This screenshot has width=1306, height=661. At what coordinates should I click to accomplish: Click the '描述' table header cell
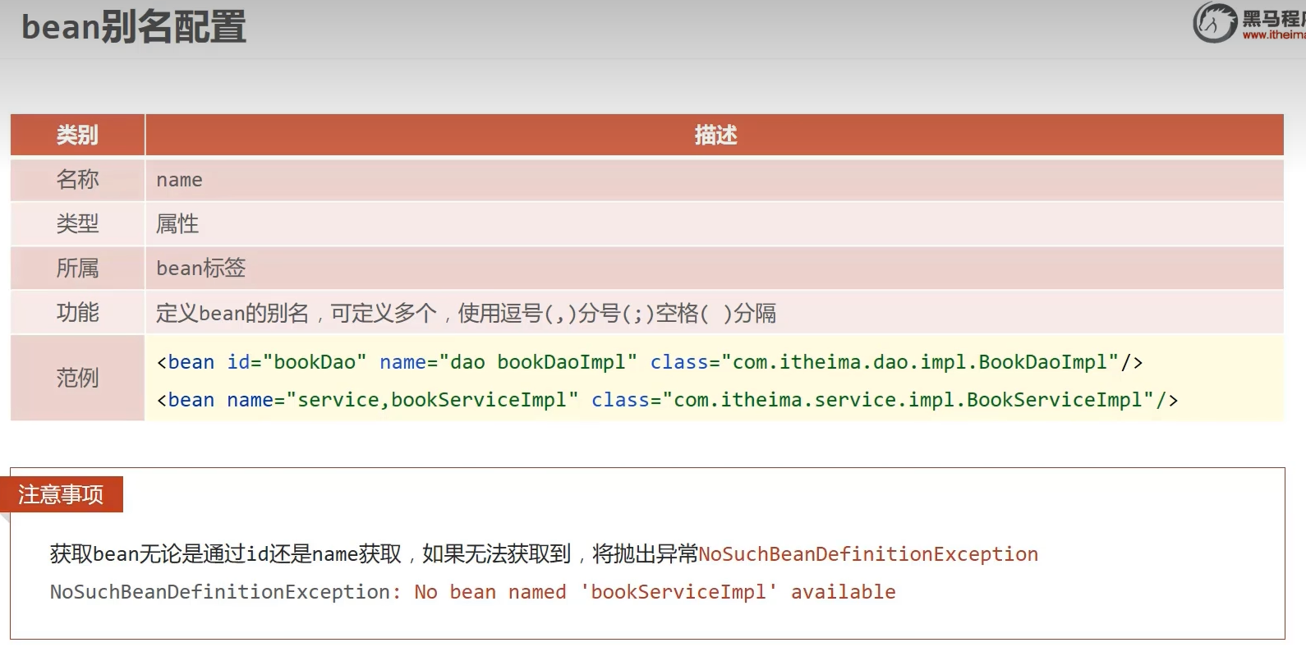pos(715,135)
